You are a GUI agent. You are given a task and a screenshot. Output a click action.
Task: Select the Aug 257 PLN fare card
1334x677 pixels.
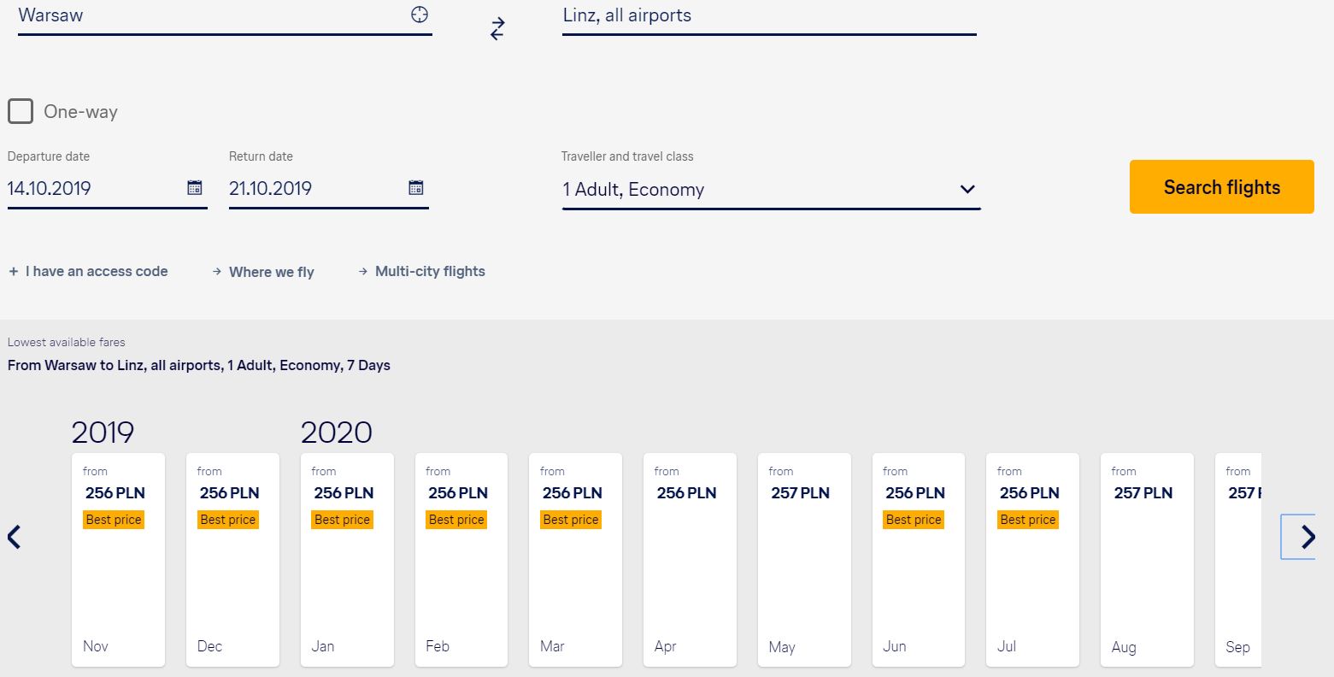(1147, 560)
